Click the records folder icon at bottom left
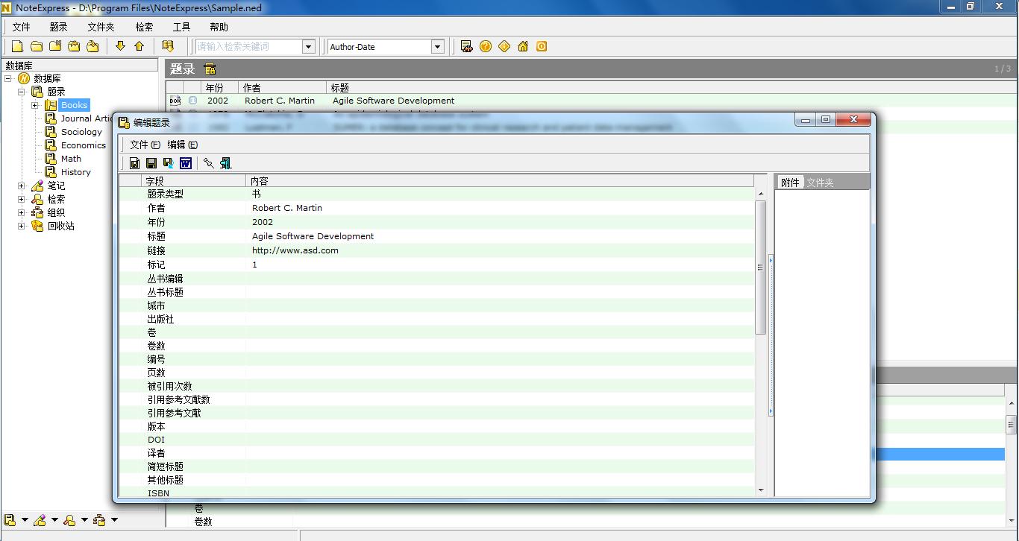1019x541 pixels. point(10,520)
